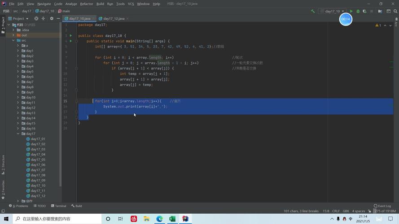Expand the out folder in project tree

[13, 35]
